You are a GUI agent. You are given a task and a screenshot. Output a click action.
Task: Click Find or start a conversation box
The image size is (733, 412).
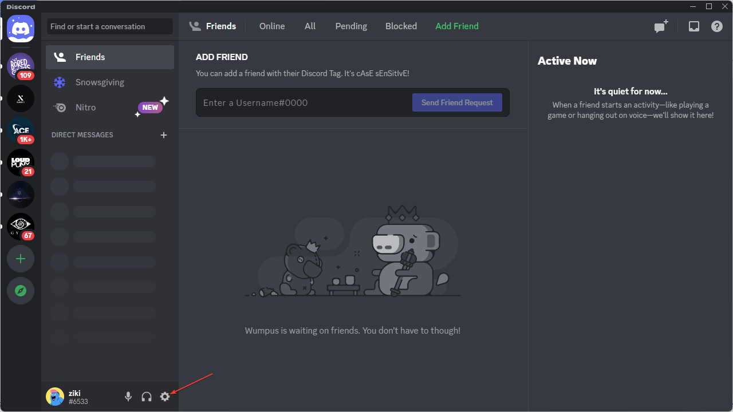[110, 26]
